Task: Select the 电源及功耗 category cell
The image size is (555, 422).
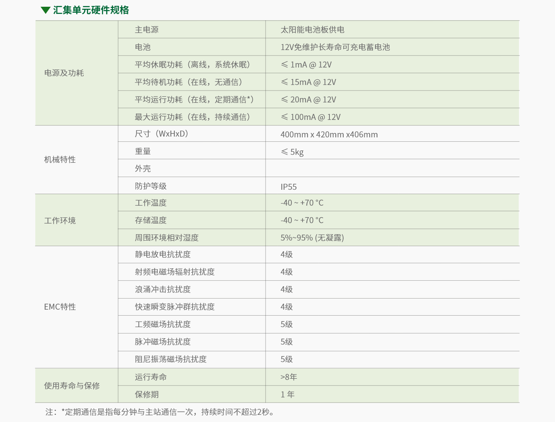Action: 63,73
